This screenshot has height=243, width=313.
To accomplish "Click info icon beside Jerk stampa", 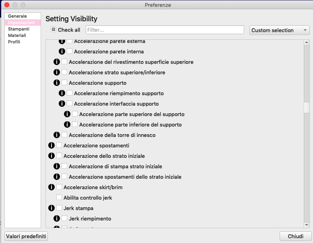I will tap(51, 208).
